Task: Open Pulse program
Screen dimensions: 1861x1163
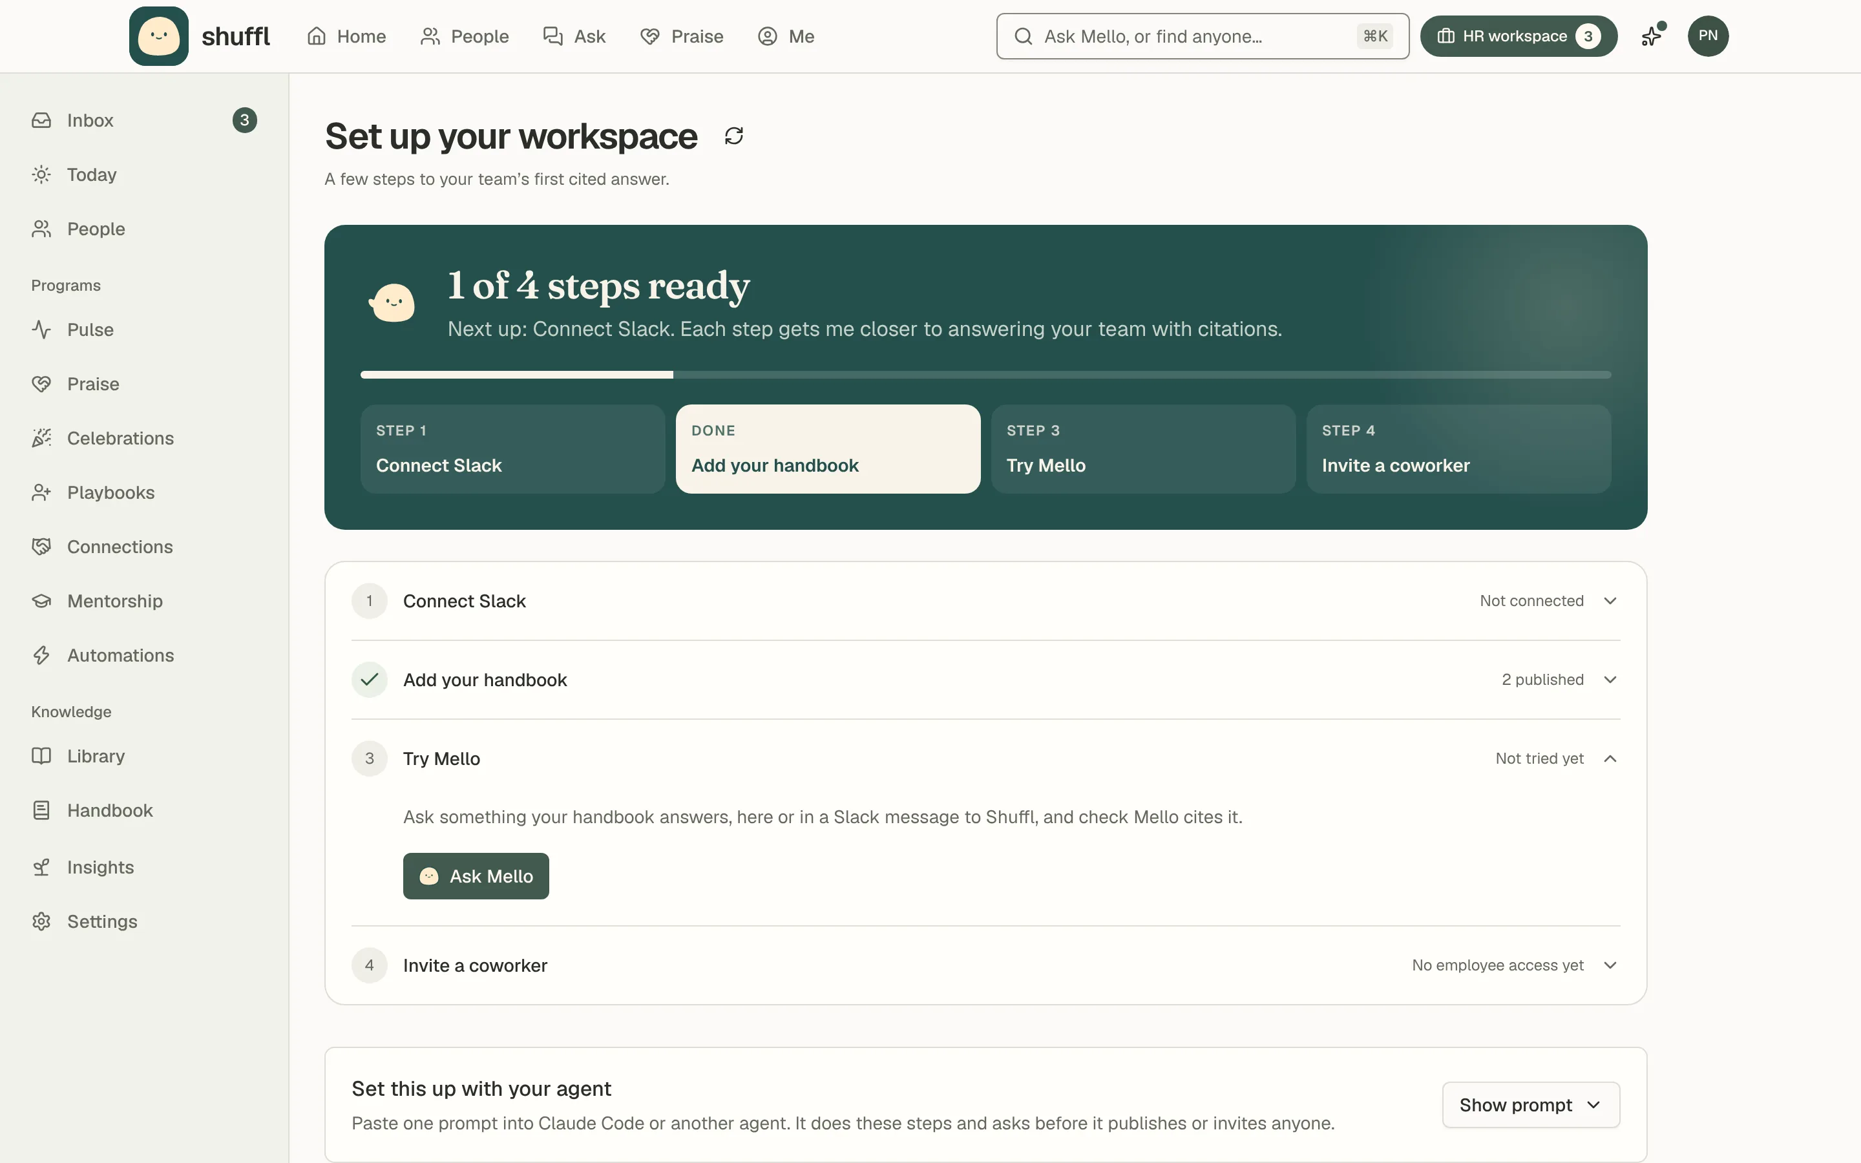Action: pos(145,330)
